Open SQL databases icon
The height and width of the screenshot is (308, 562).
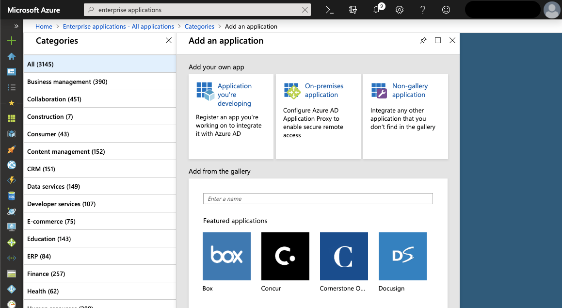pos(12,196)
